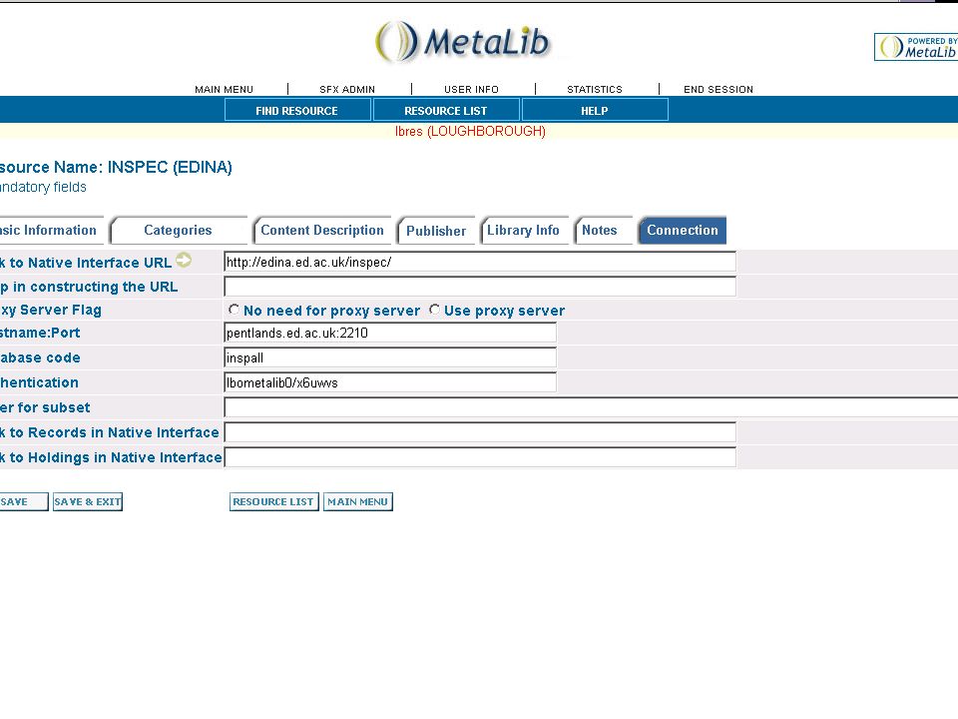Open the Publisher tab
The image size is (958, 719).
436,231
